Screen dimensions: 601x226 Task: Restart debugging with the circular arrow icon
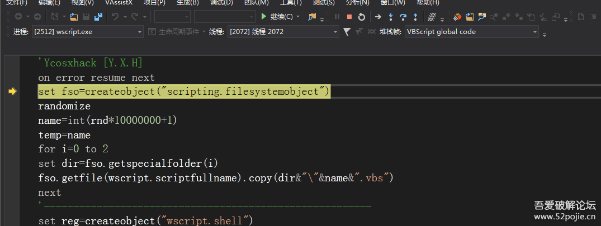pos(362,16)
